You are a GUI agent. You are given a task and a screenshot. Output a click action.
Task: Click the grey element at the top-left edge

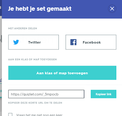click(x=0, y=8)
